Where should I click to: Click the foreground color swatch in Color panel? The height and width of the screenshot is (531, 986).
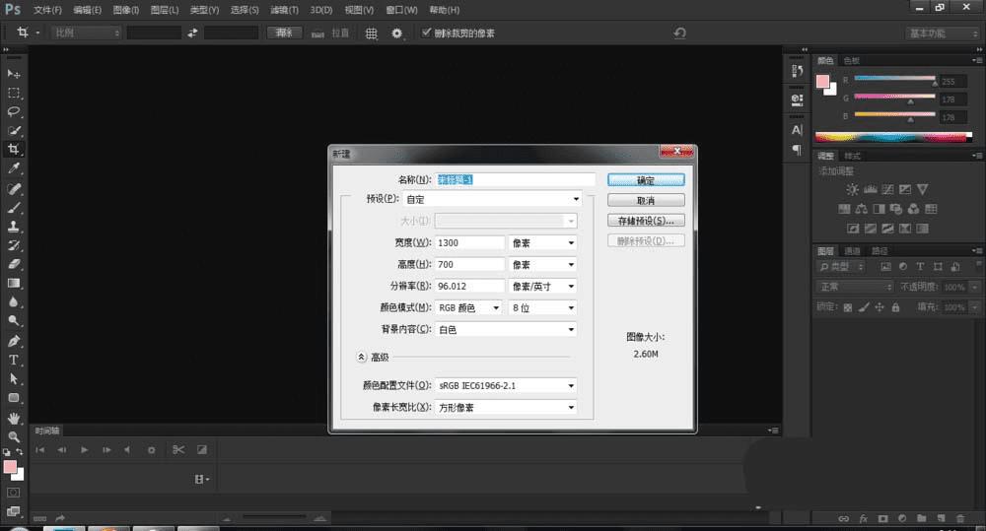pyautogui.click(x=823, y=81)
